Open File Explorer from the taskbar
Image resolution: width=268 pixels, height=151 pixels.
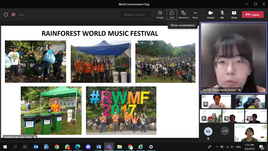click(119, 147)
